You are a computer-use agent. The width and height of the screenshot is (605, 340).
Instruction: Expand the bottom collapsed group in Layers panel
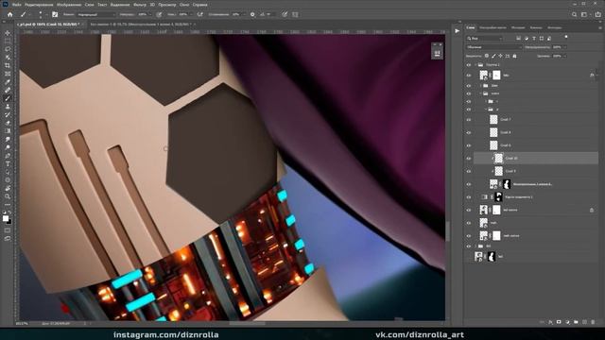[x=475, y=246]
